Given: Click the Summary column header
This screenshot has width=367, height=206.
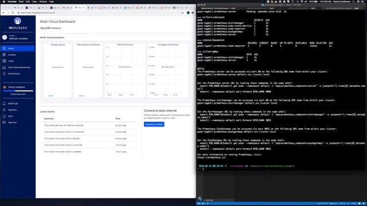Looking at the screenshot, I should (49, 118).
